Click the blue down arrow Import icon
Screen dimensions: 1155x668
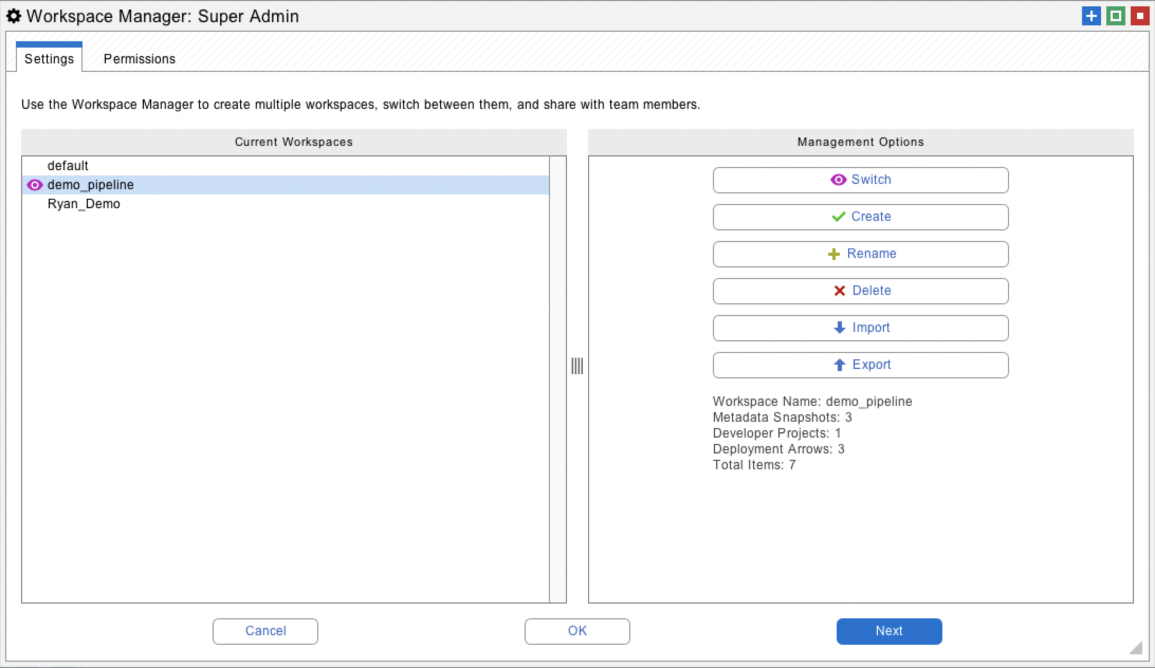(839, 328)
